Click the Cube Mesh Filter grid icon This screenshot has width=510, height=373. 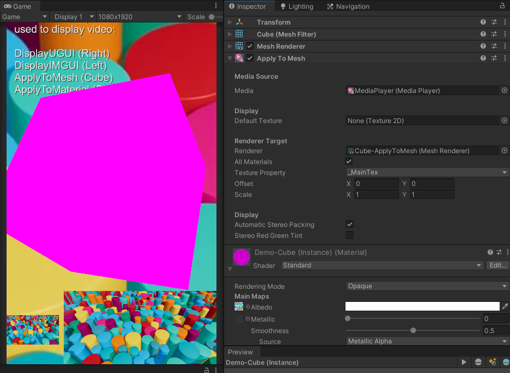click(239, 34)
